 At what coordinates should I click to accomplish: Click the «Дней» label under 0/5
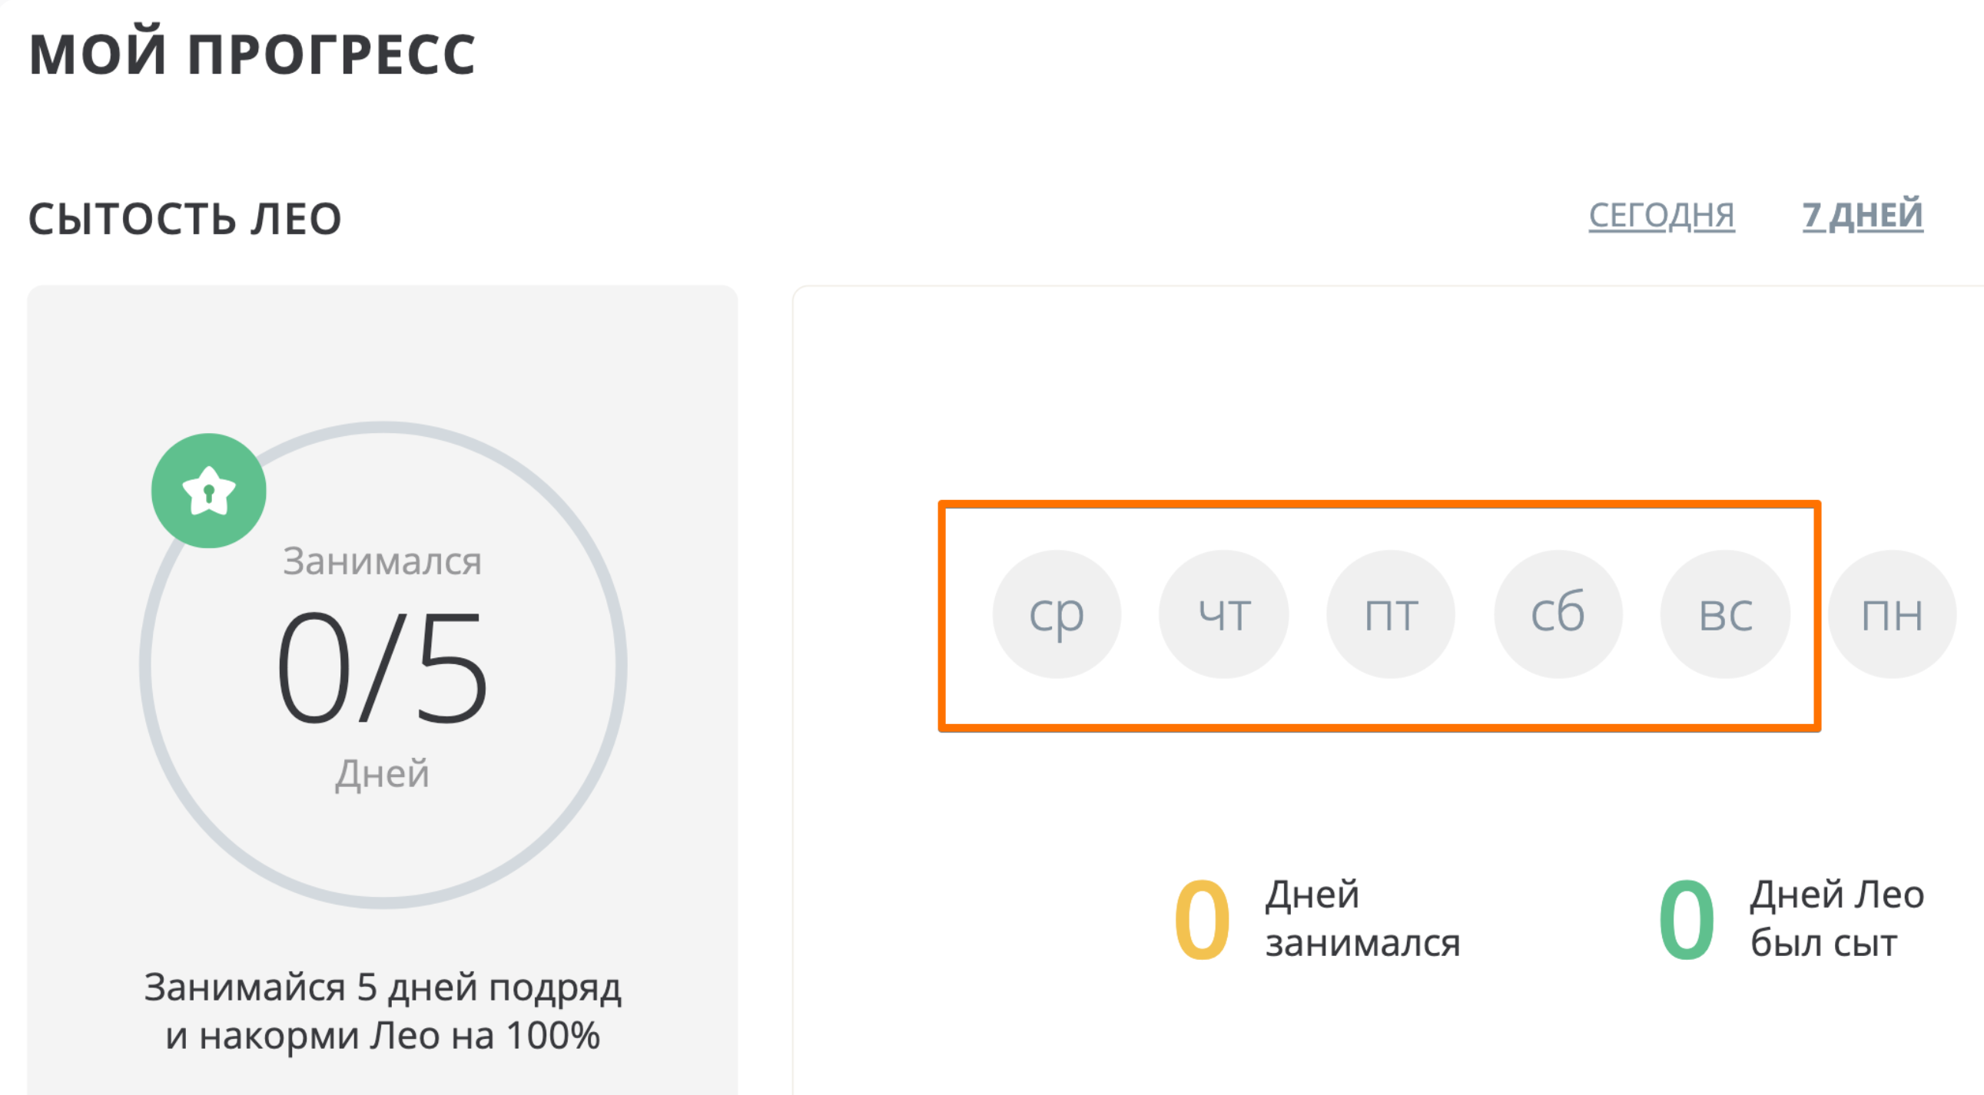pos(382,773)
